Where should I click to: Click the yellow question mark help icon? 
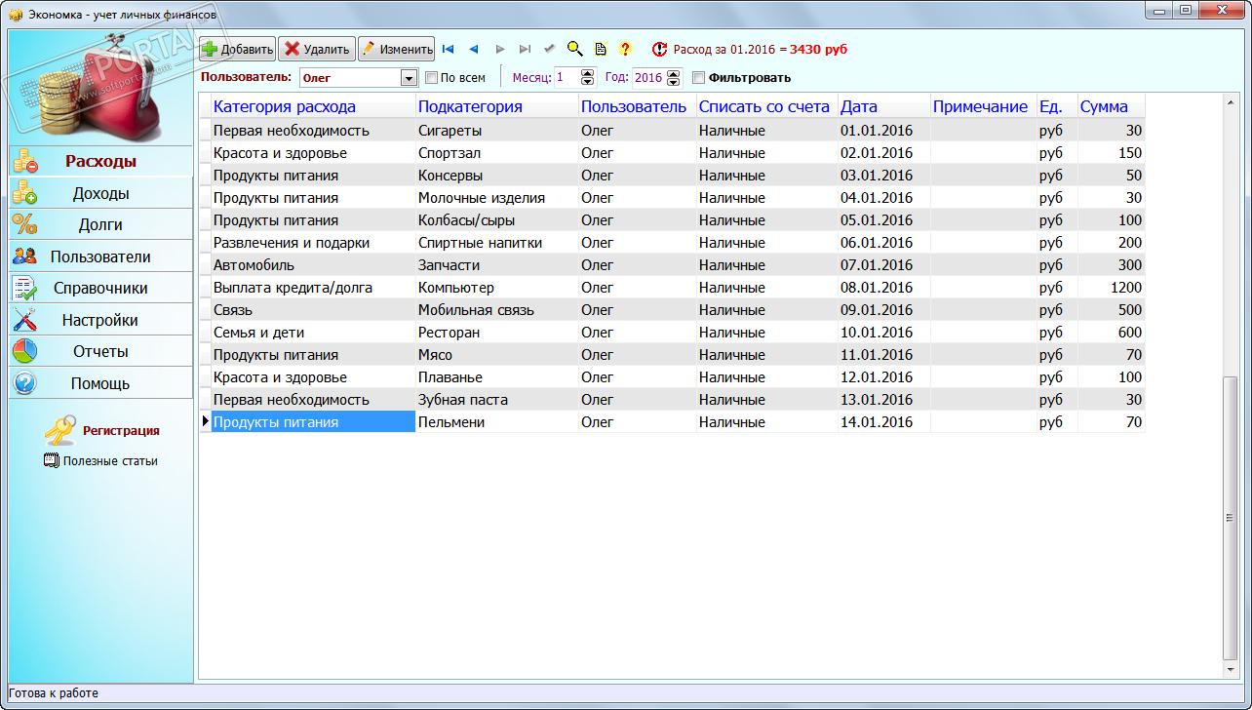[626, 49]
